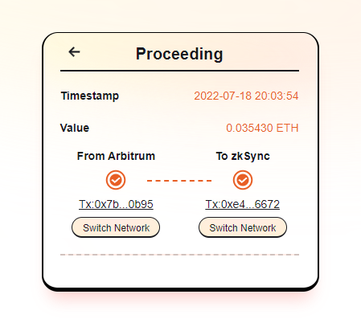The image size is (361, 327).
Task: Switch Network under To zkSync
Action: (x=243, y=227)
